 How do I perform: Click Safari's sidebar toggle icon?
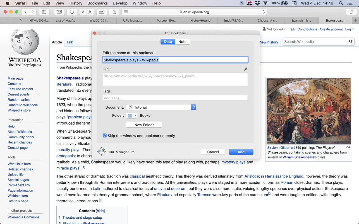(x=44, y=12)
